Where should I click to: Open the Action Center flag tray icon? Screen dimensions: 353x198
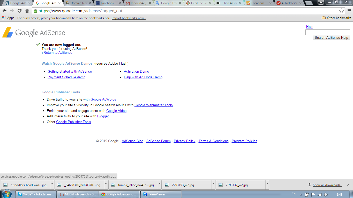coord(313,194)
